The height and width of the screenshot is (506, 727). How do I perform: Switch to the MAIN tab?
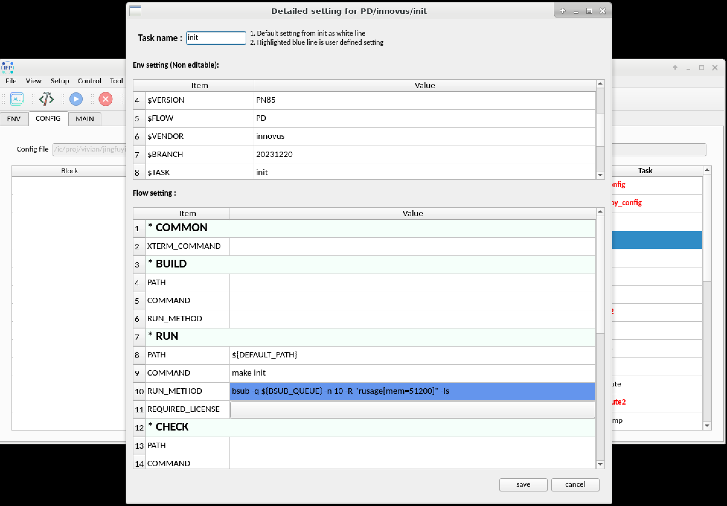click(x=85, y=119)
